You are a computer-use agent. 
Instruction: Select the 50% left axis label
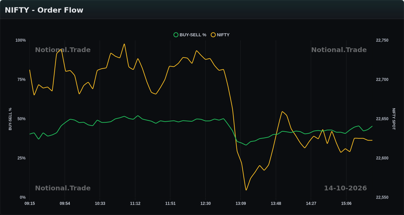coord(22,119)
